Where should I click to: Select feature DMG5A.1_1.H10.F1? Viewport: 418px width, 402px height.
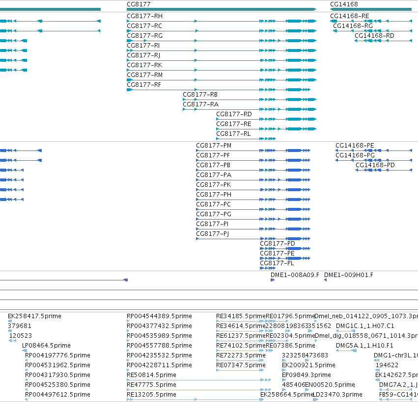[364, 346]
